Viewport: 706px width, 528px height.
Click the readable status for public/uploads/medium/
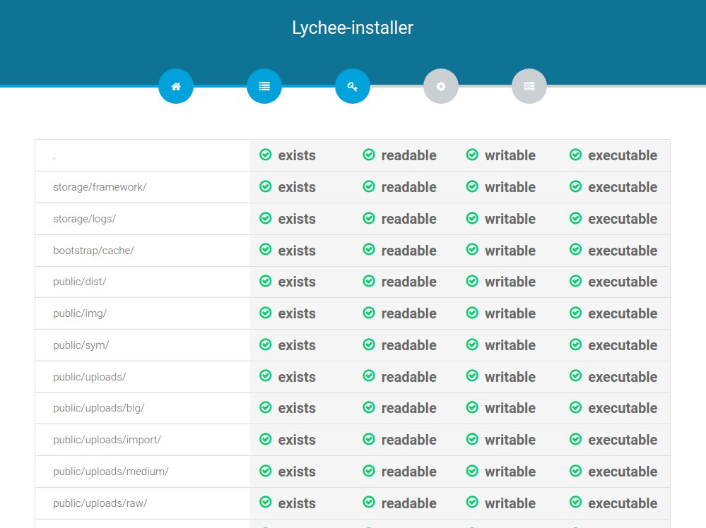pos(399,472)
